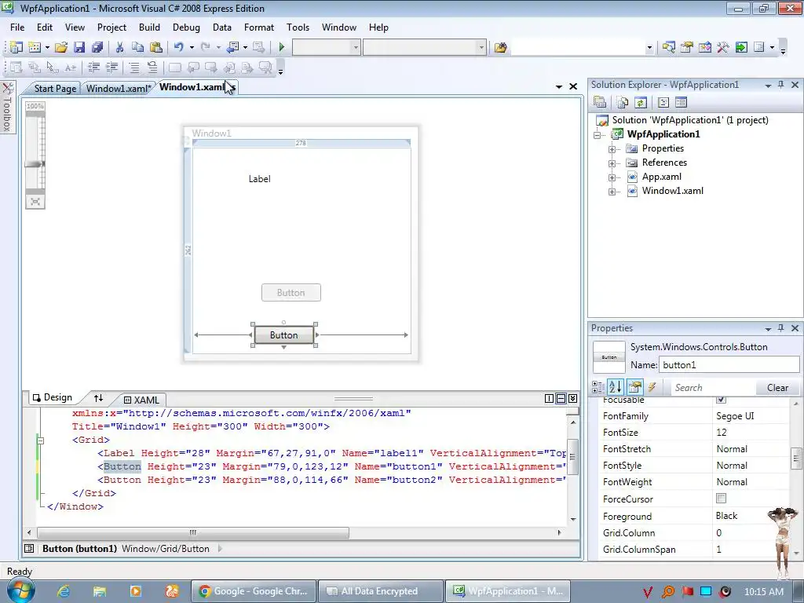Switch to the Start Page tab

(x=55, y=88)
